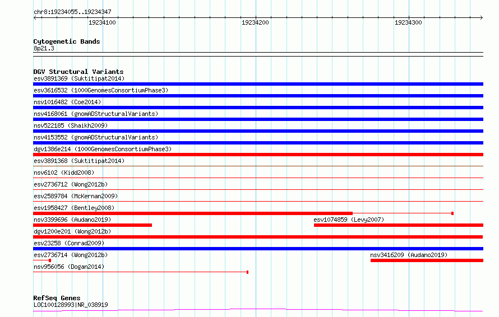Click the Cytogenetic Bands track title
499x317 pixels.
[x=67, y=41]
